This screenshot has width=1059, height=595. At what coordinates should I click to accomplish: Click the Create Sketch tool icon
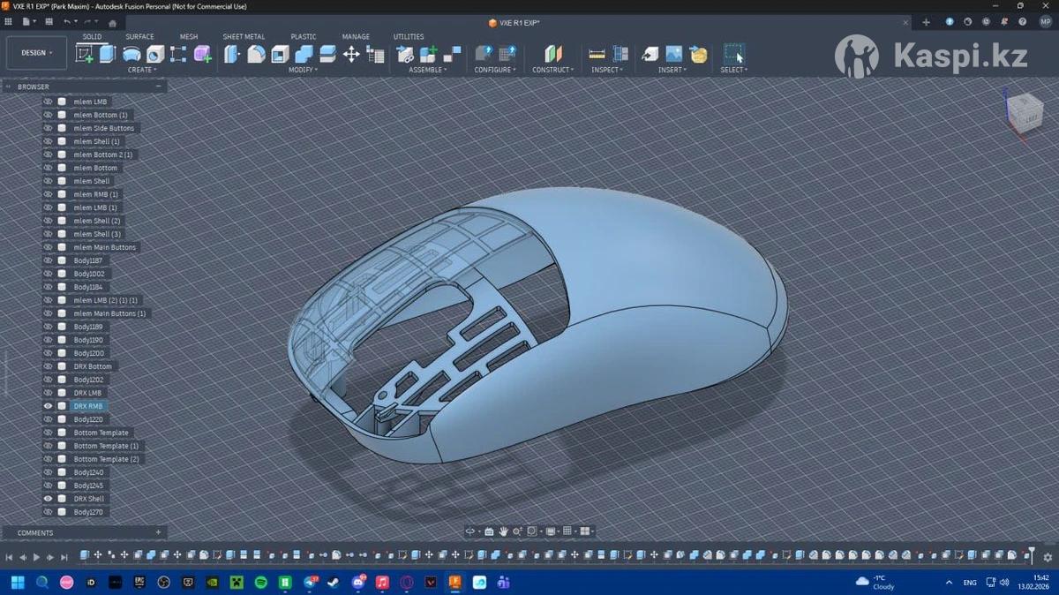85,54
